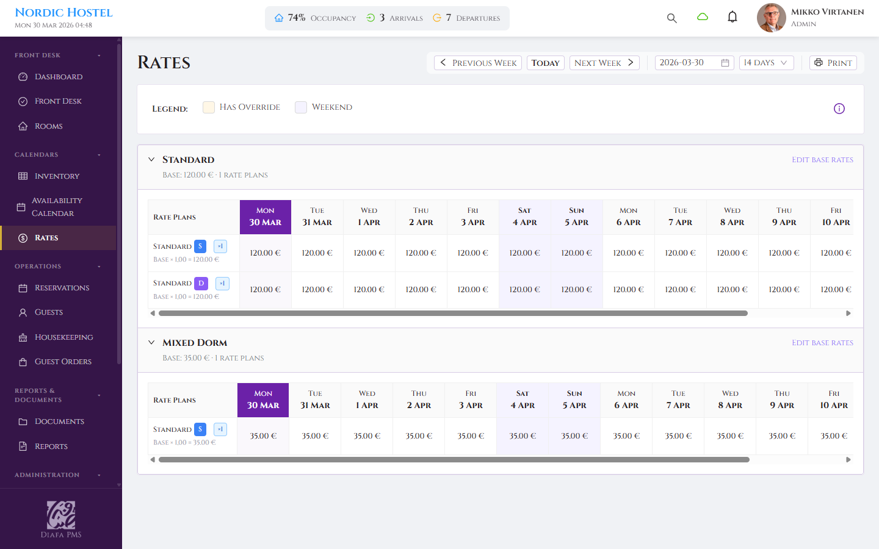Click the notification bell icon
The width and height of the screenshot is (879, 549).
pos(732,17)
